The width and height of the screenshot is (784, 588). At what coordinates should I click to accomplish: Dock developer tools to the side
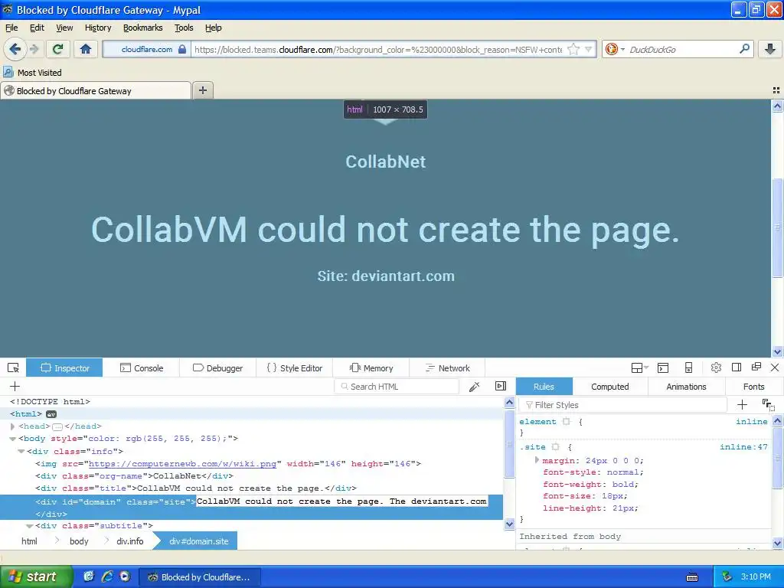[737, 367]
